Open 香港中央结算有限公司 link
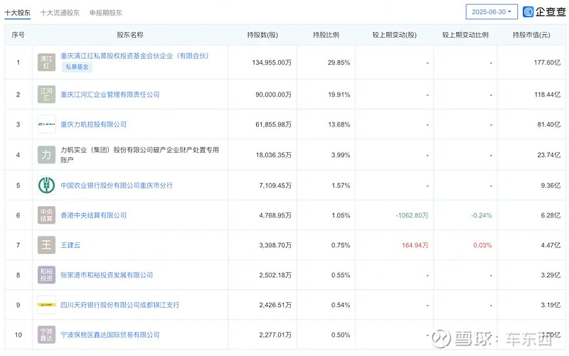This screenshot has height=356, width=569. point(93,215)
